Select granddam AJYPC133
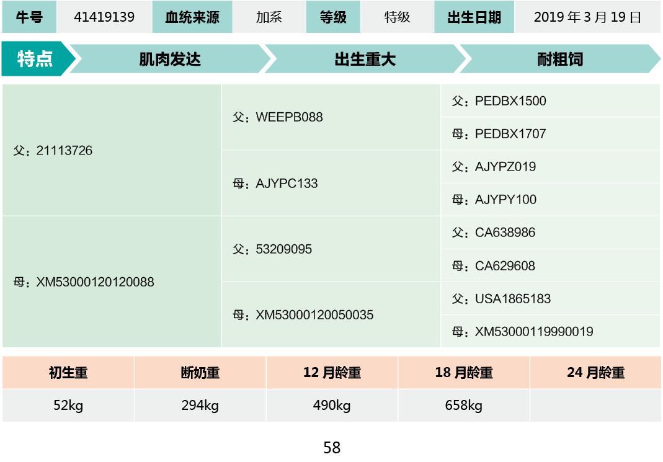The image size is (663, 462). click(x=275, y=184)
